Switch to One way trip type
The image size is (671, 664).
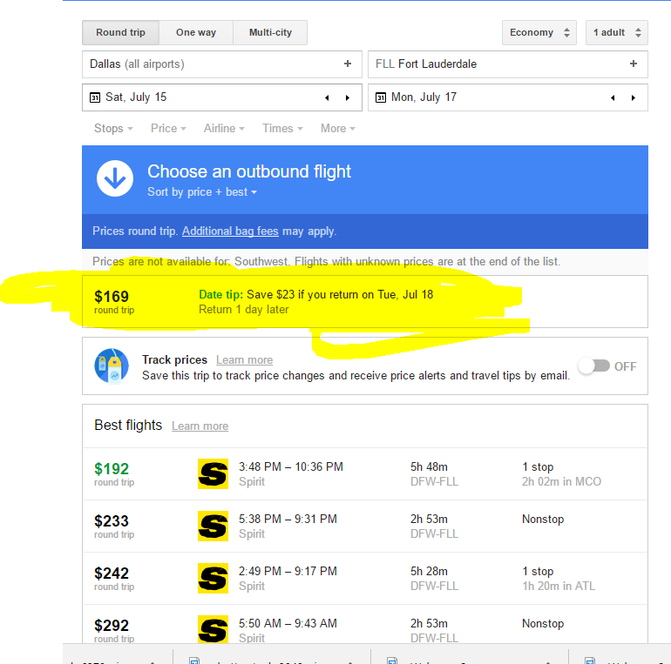[196, 32]
